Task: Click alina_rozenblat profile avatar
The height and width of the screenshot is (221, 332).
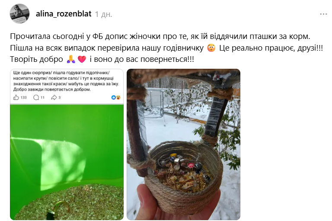Action: pyautogui.click(x=19, y=13)
